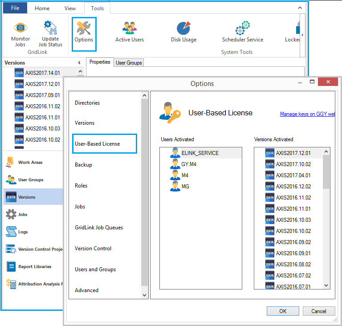This screenshot has height=326, width=342.
Task: Open Disk Usage pie chart icon
Action: (183, 28)
